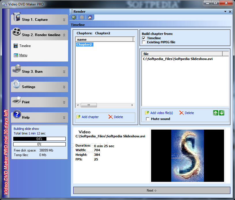Expand the Step 1. Capture section
The height and width of the screenshot is (200, 235).
coord(64,20)
